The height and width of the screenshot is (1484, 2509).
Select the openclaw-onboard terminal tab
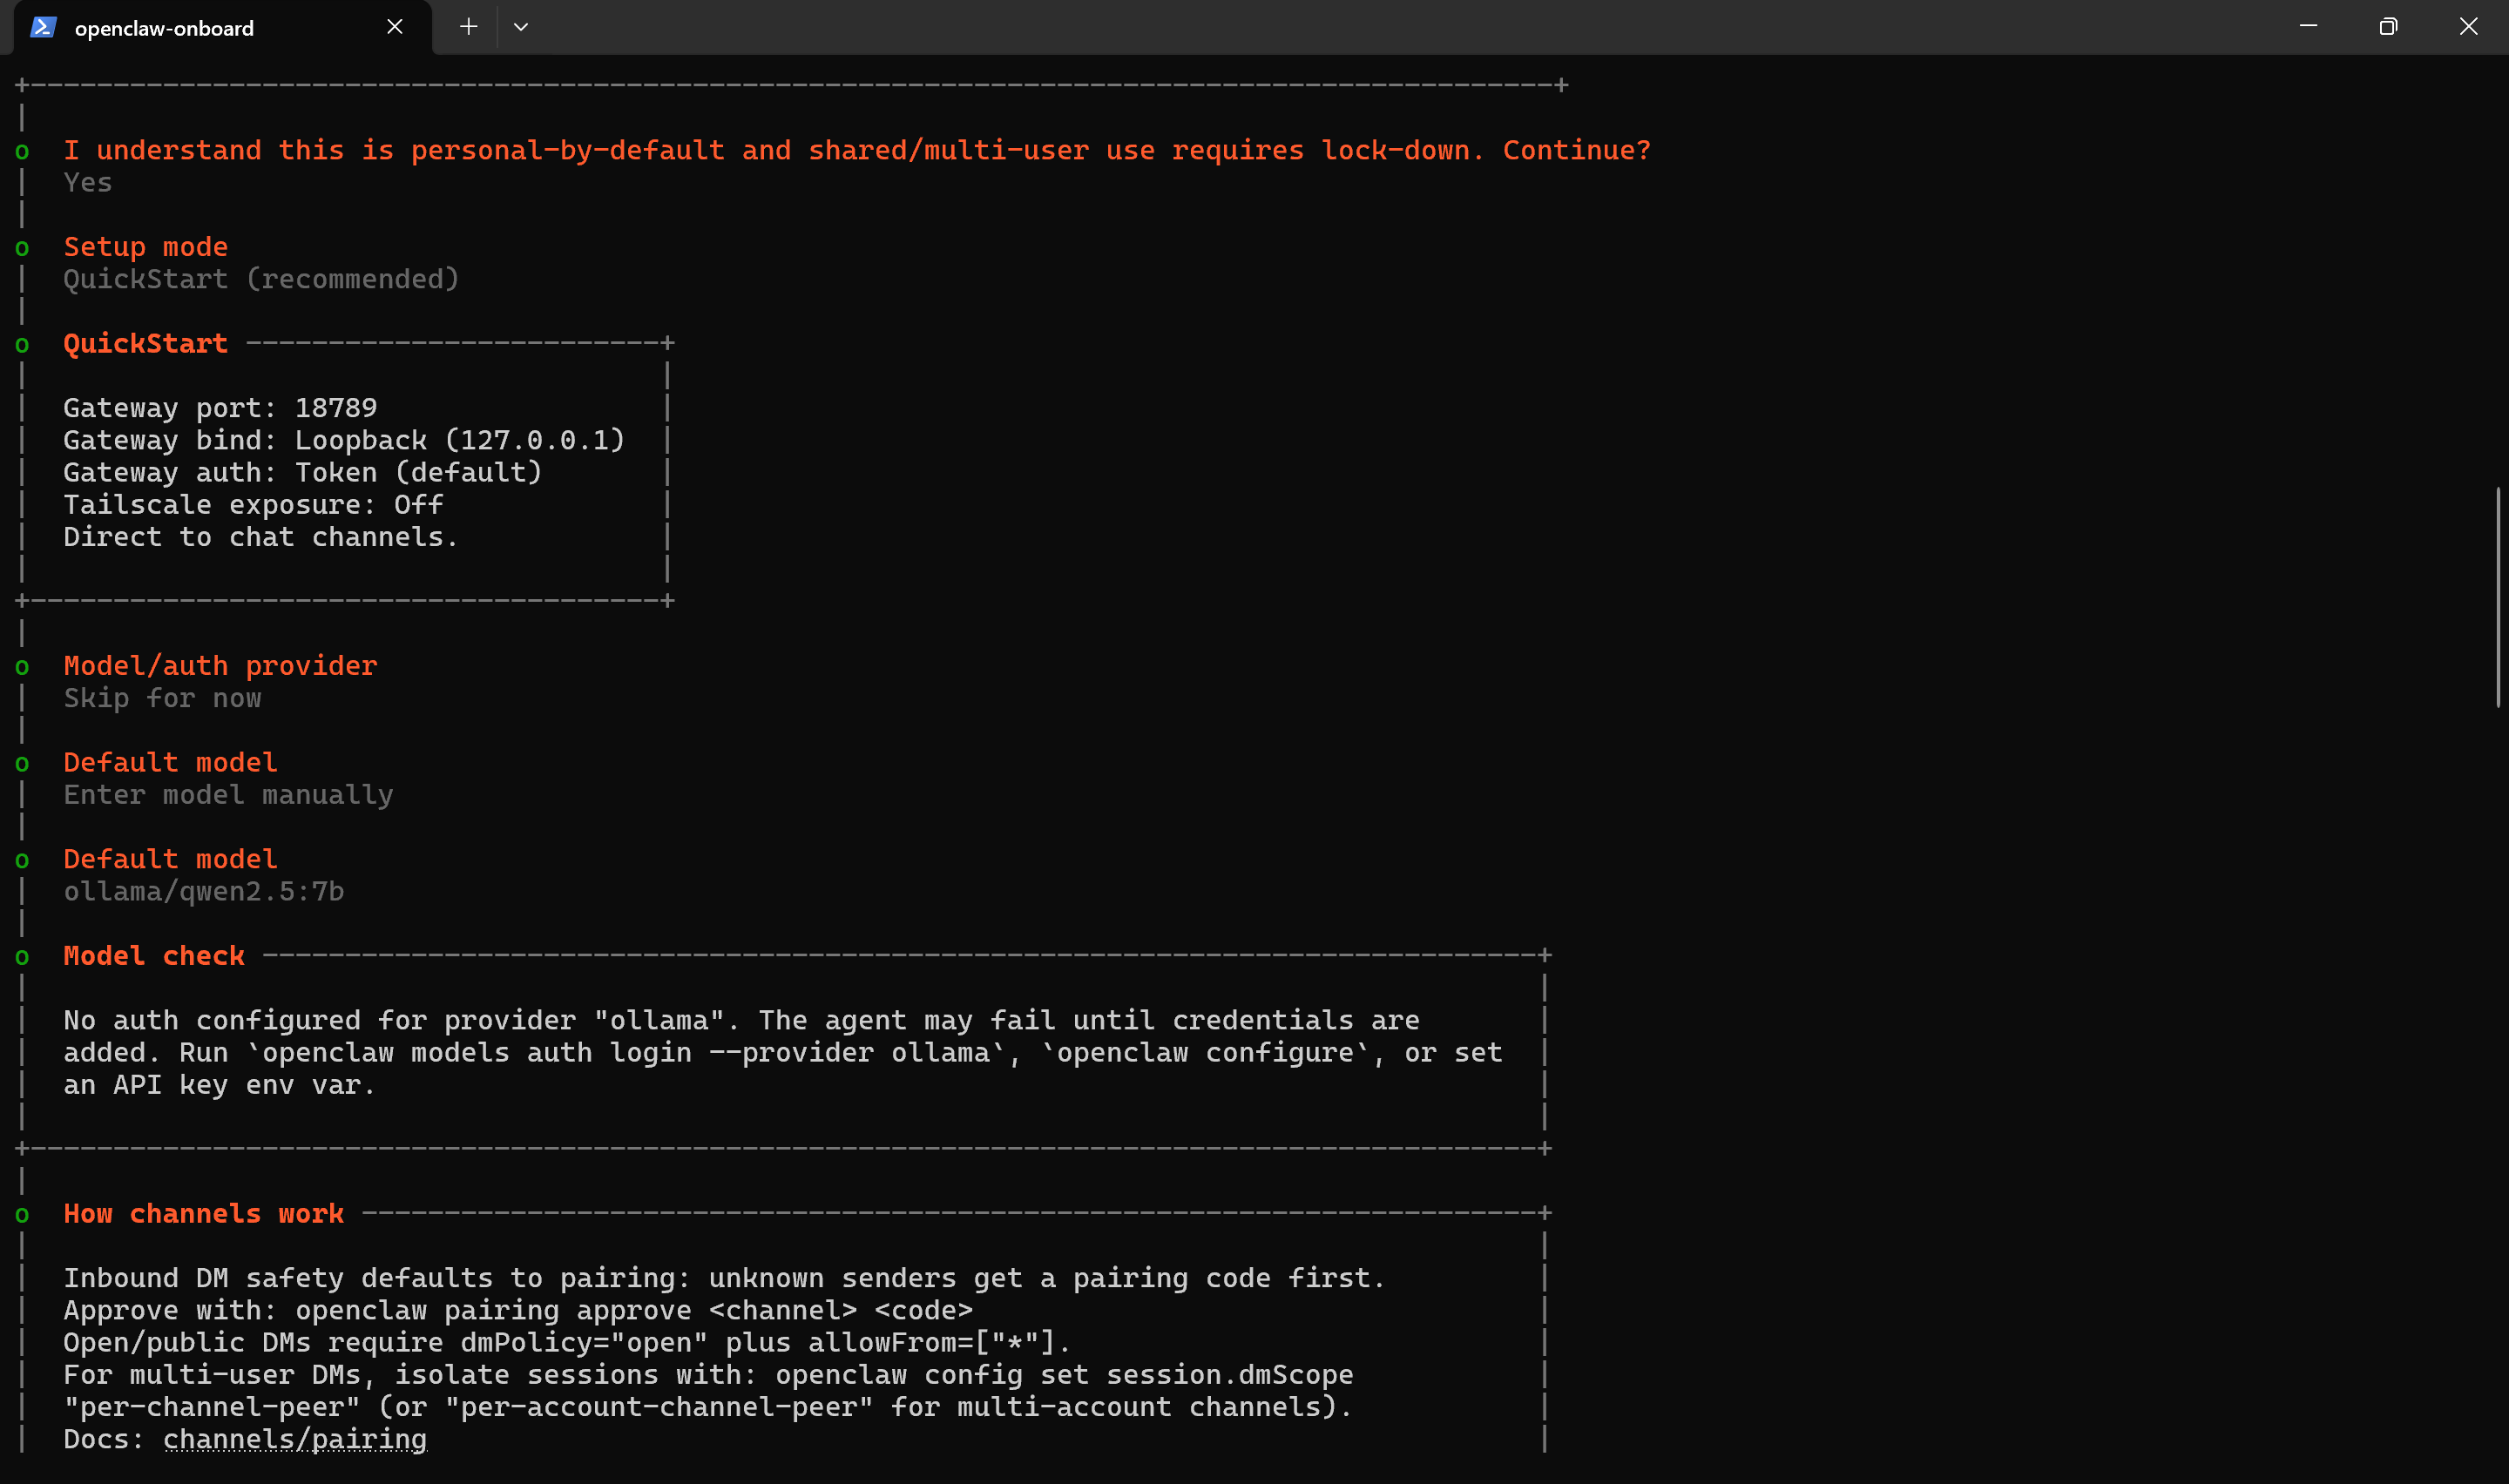(x=222, y=28)
